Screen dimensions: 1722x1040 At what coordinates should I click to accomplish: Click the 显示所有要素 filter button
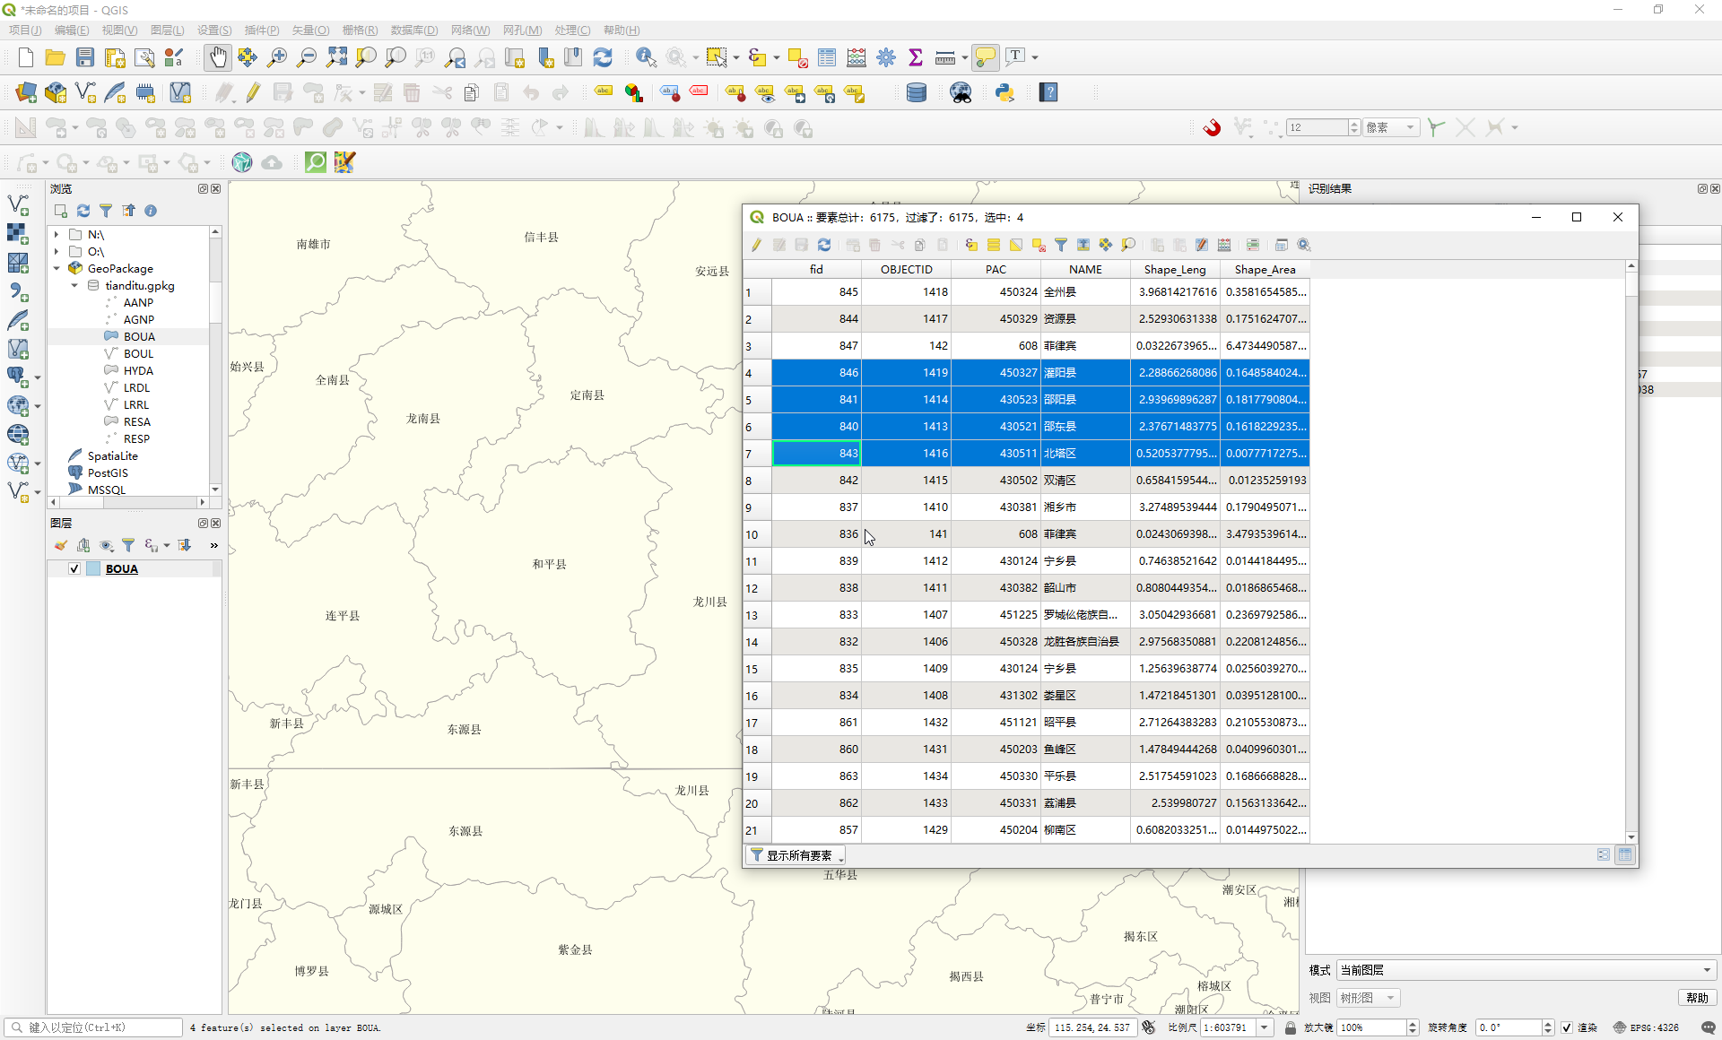pos(796,855)
